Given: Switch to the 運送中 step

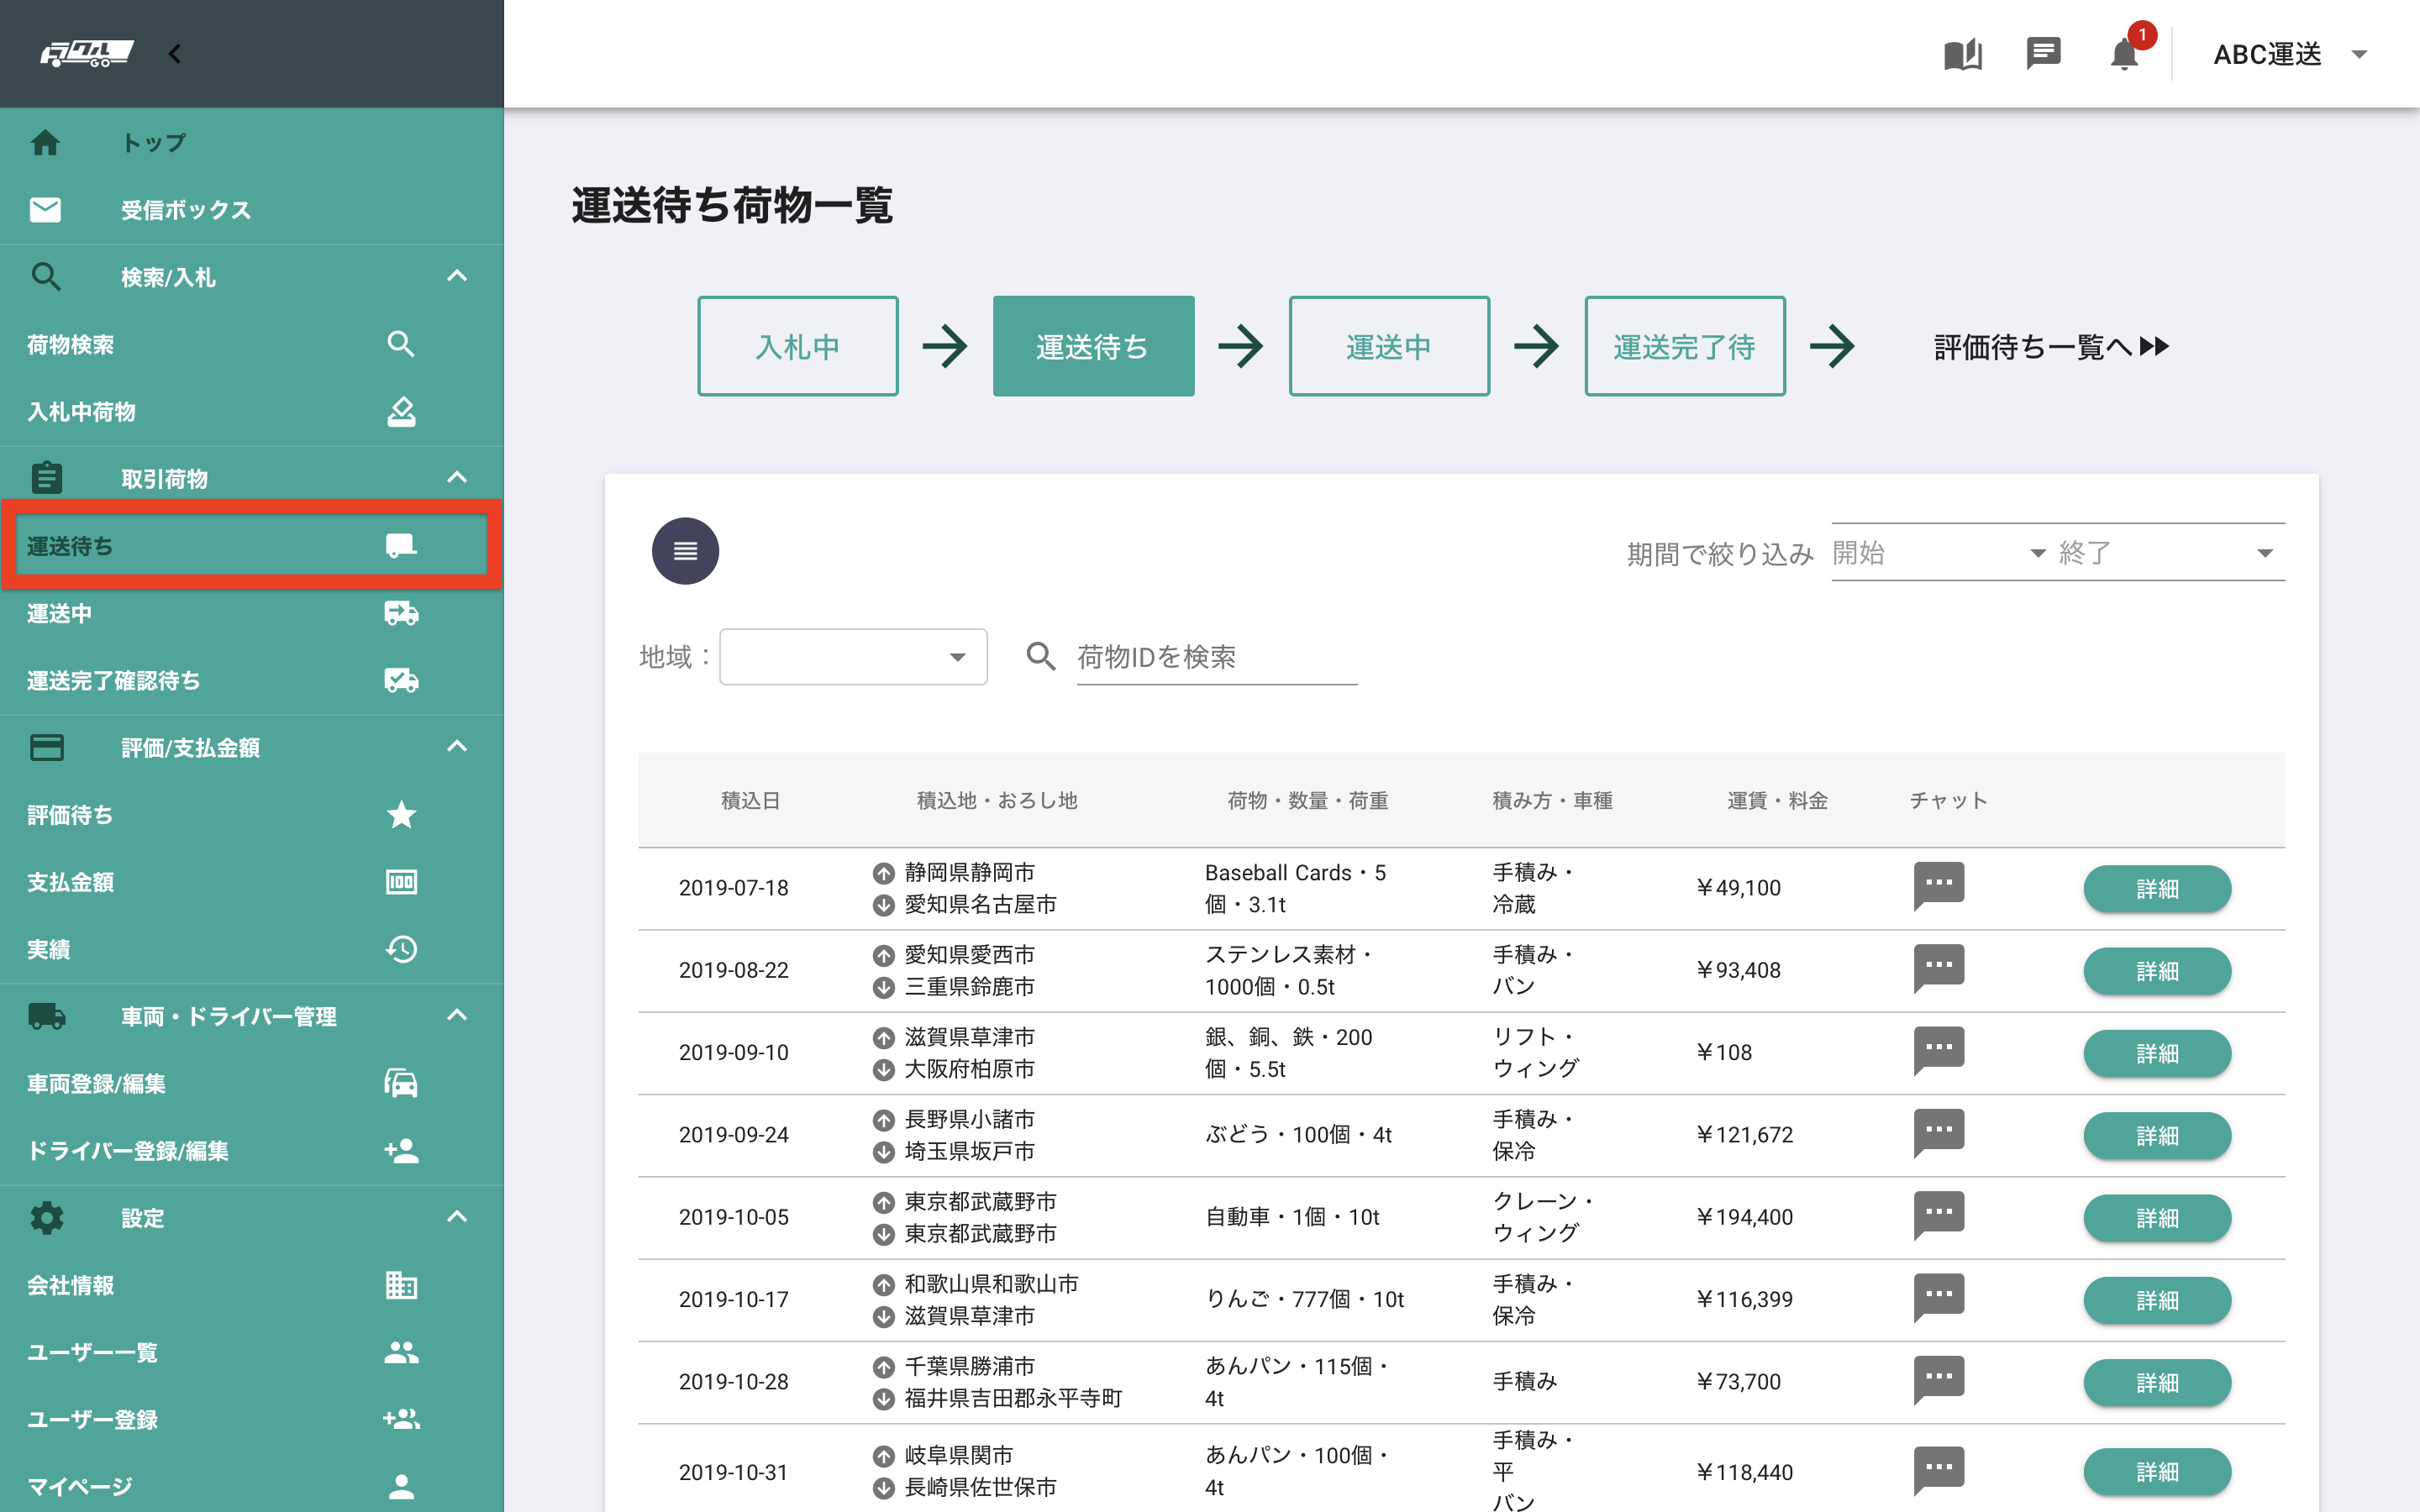Looking at the screenshot, I should [x=1389, y=346].
